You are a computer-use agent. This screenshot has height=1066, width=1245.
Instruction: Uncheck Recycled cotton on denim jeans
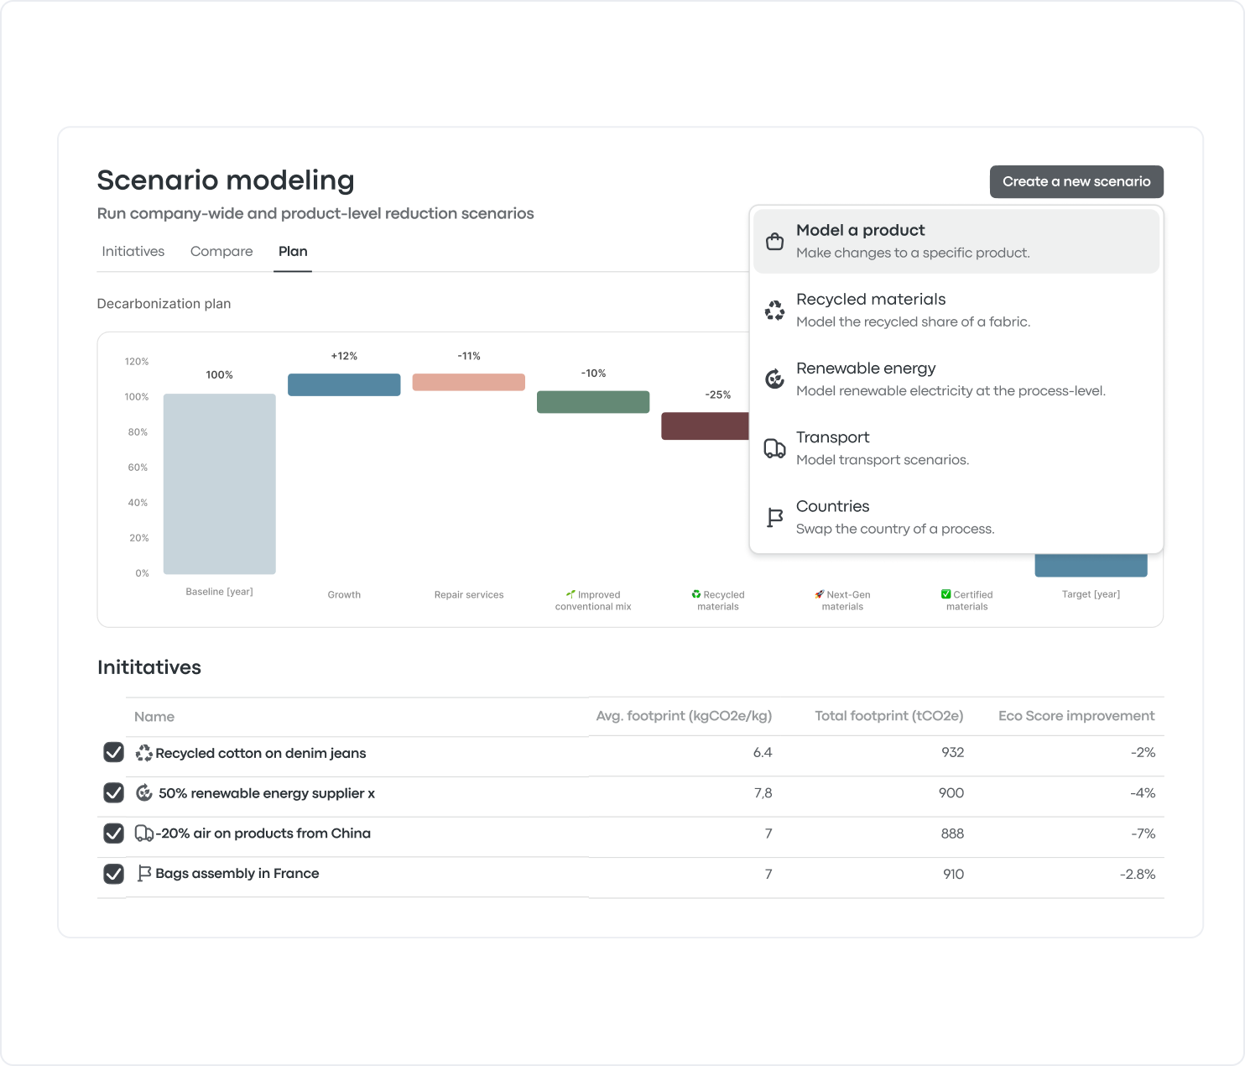[113, 752]
